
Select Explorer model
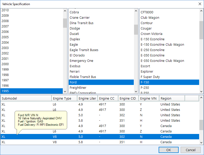coord(169,72)
